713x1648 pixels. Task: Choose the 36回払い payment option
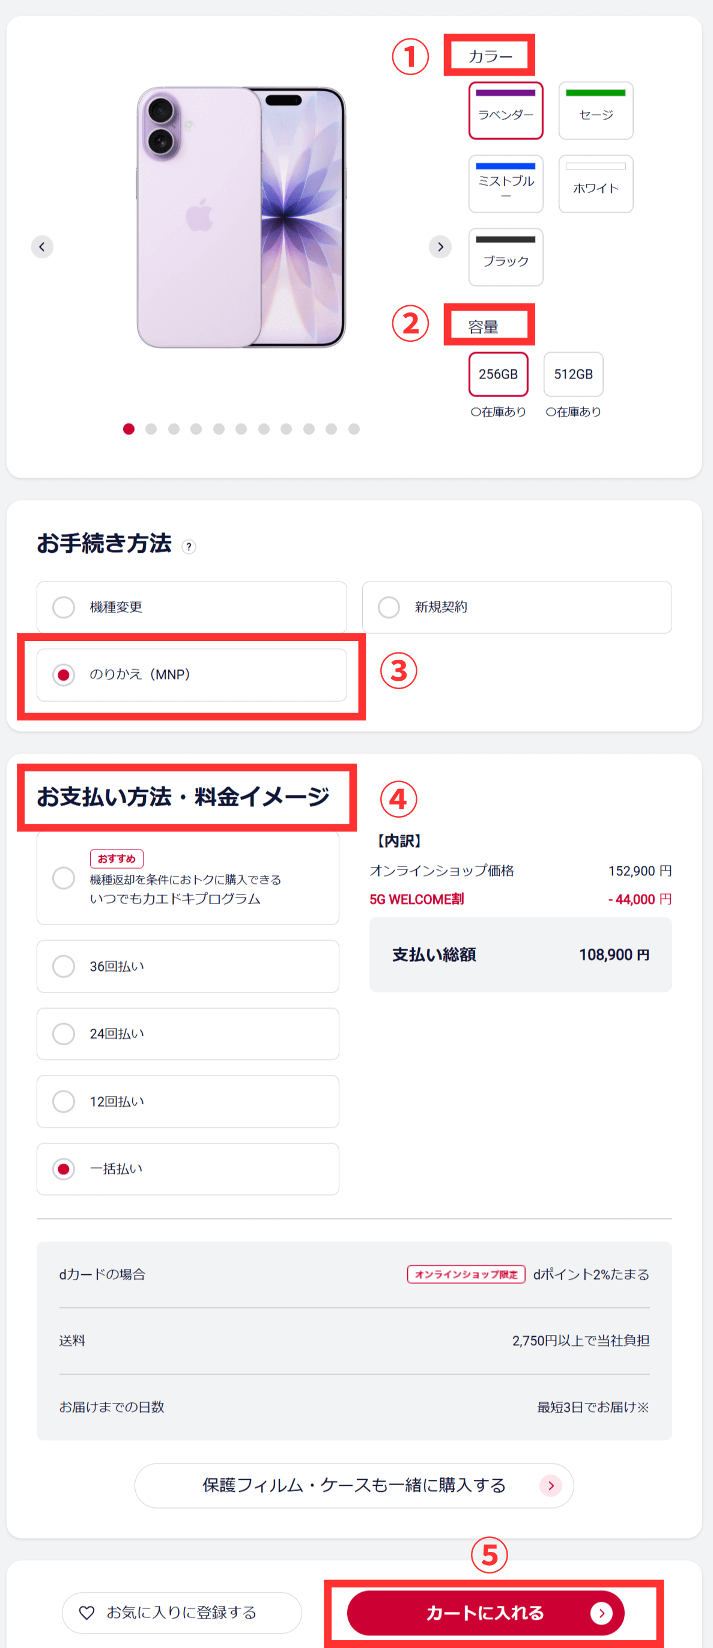click(x=63, y=966)
